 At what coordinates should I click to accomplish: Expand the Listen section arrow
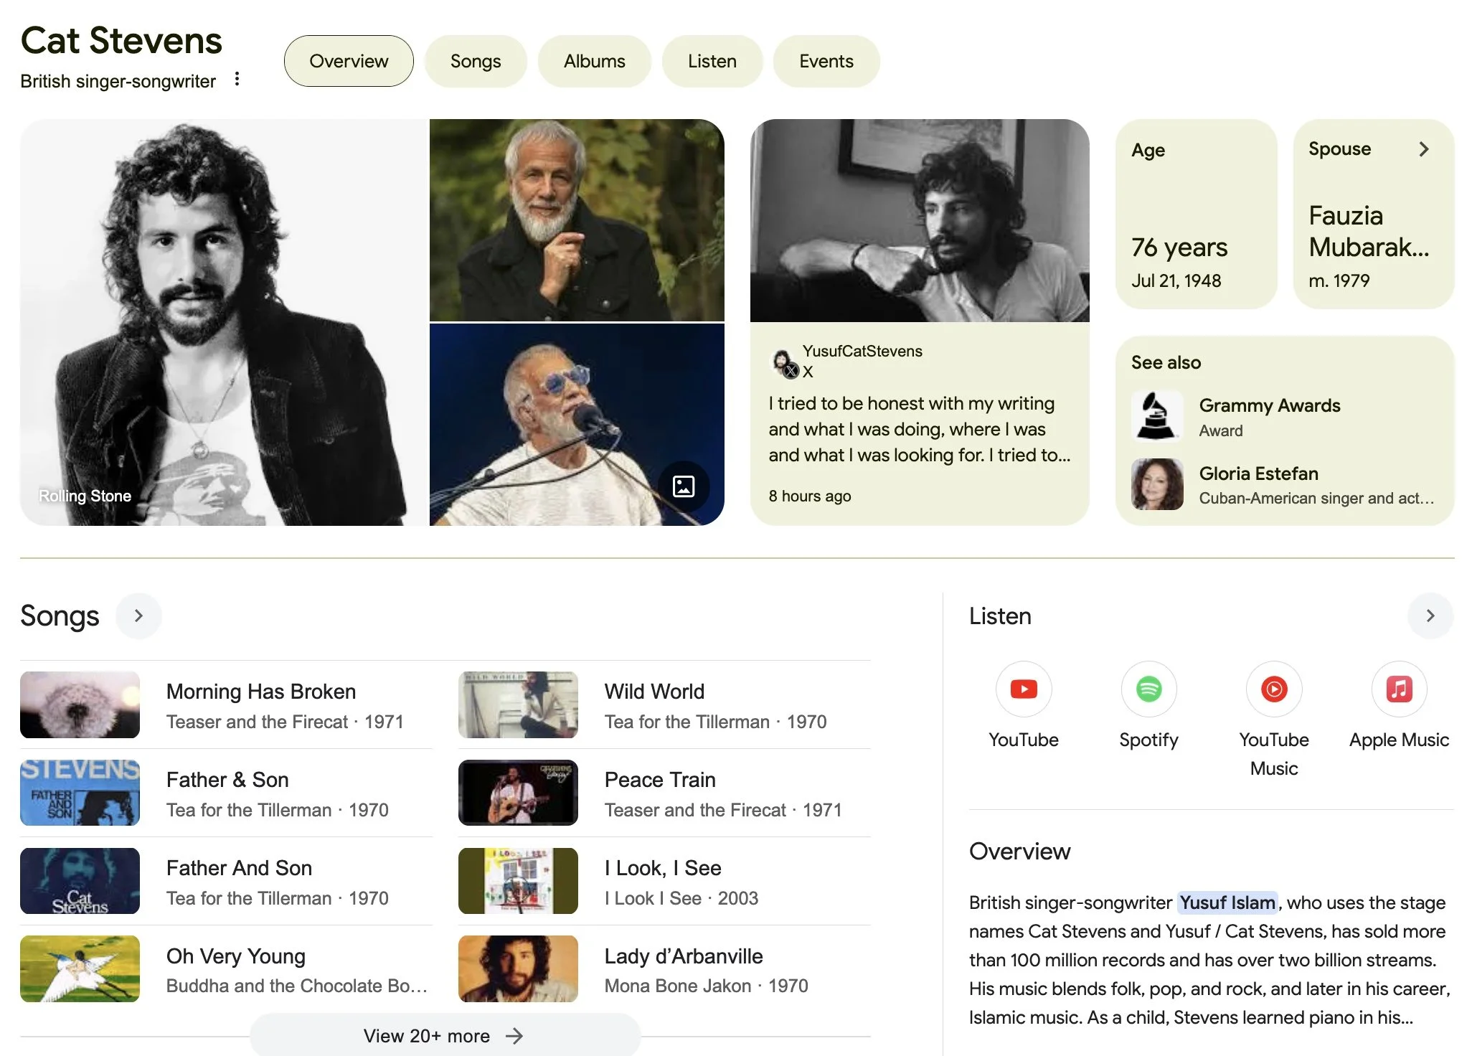[1430, 616]
